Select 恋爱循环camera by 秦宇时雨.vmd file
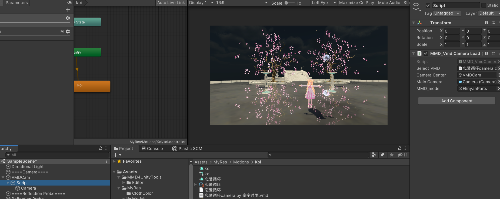The width and height of the screenshot is (500, 199). coord(234,195)
